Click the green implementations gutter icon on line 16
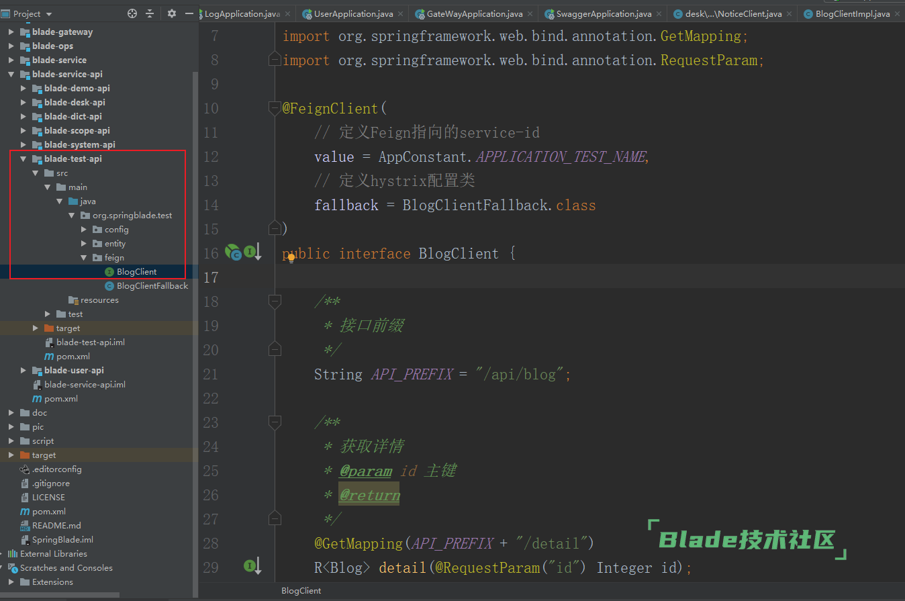 [252, 252]
